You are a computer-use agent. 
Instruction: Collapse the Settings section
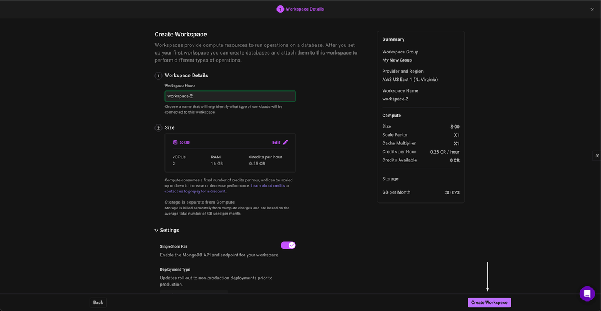(x=167, y=230)
